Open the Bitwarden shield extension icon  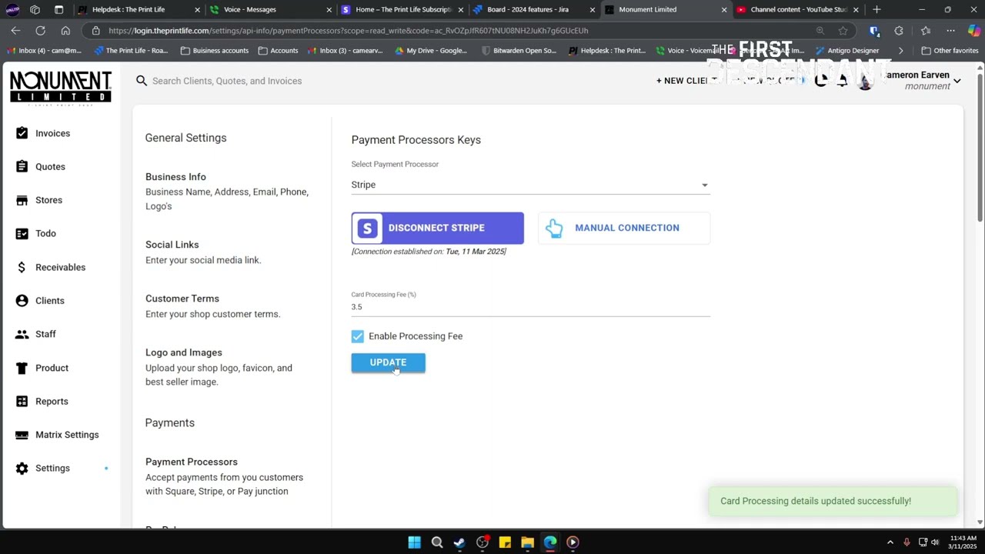point(874,30)
